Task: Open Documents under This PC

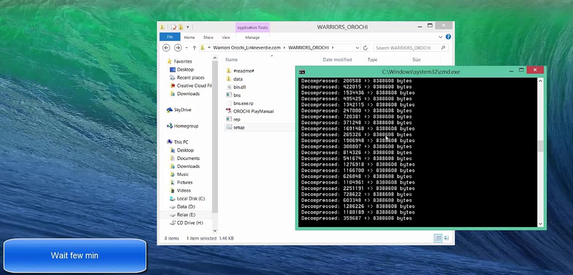Action: (x=188, y=158)
